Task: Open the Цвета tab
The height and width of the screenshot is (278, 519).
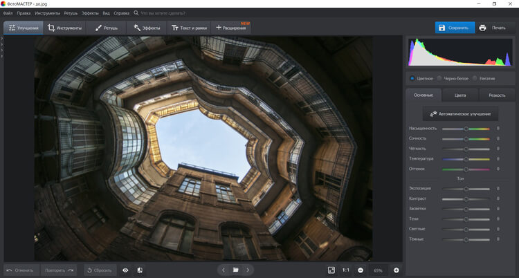Action: (x=460, y=95)
